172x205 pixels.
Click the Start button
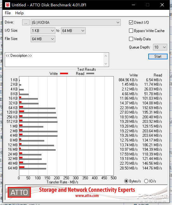click(158, 56)
